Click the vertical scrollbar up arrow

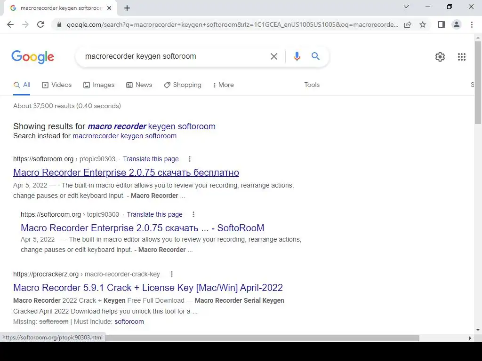pos(478,38)
